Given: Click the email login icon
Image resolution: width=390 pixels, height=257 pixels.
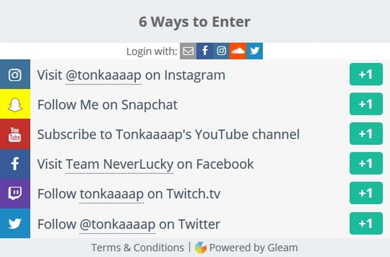Looking at the screenshot, I should coord(188,51).
